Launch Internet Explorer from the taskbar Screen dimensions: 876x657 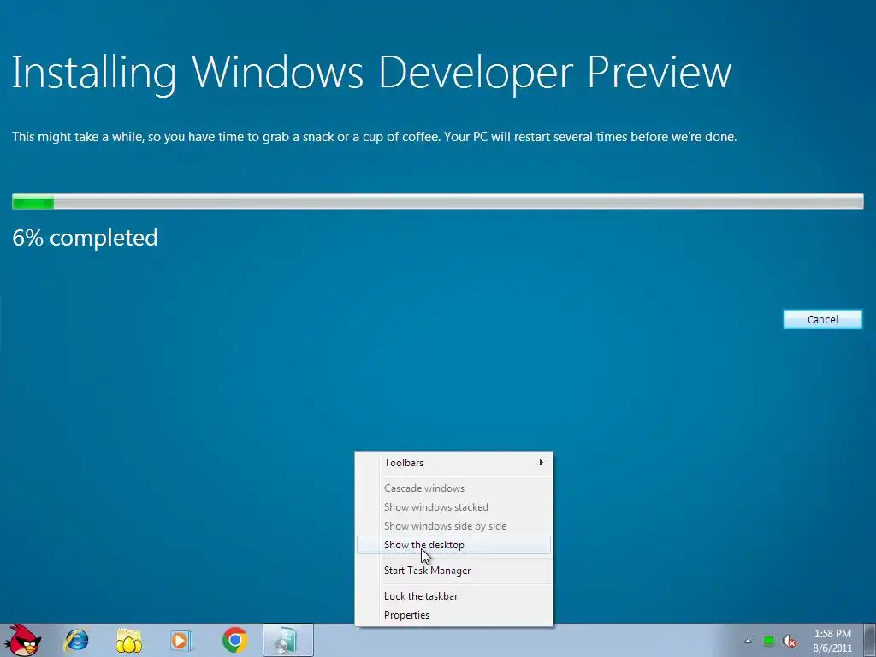[76, 640]
